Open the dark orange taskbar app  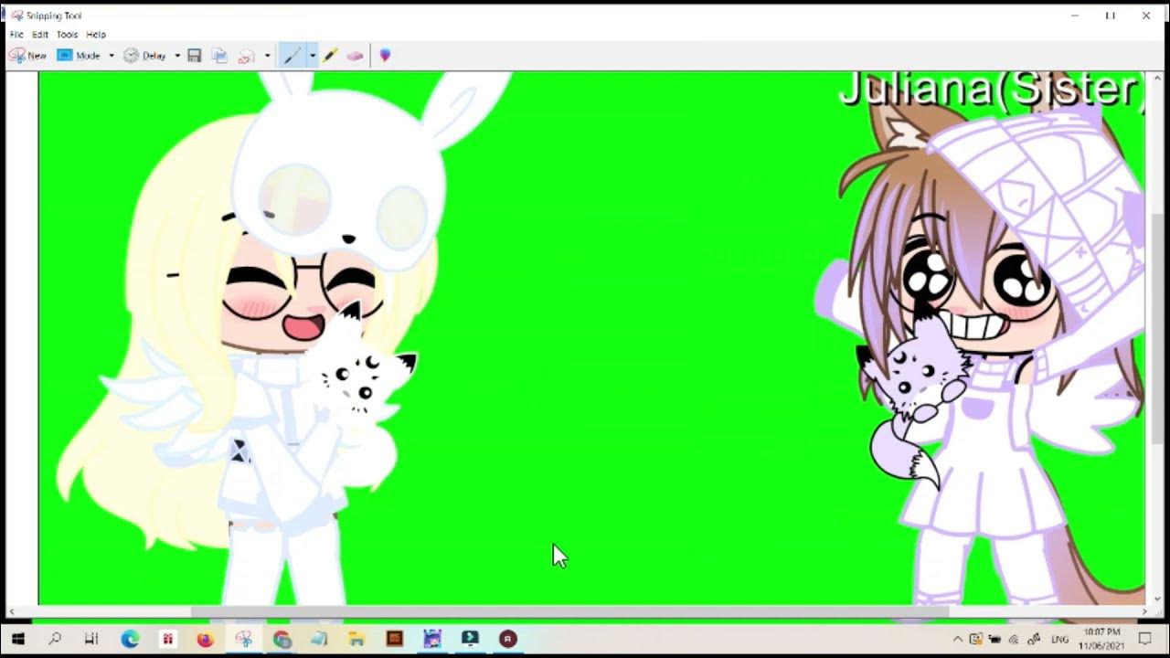tap(395, 639)
